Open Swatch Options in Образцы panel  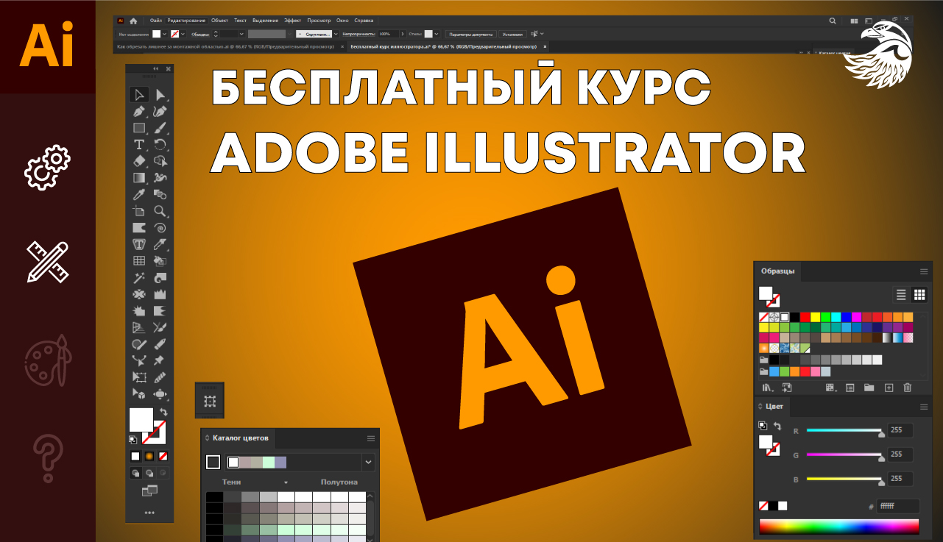850,388
